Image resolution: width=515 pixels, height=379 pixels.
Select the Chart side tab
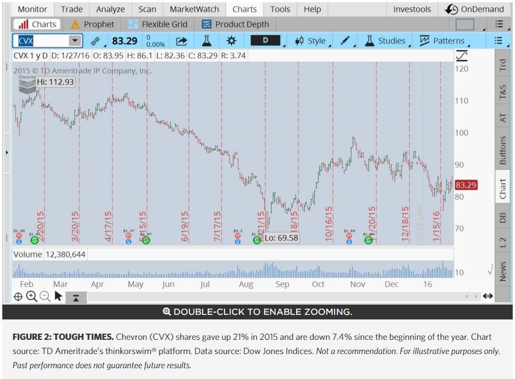(502, 188)
